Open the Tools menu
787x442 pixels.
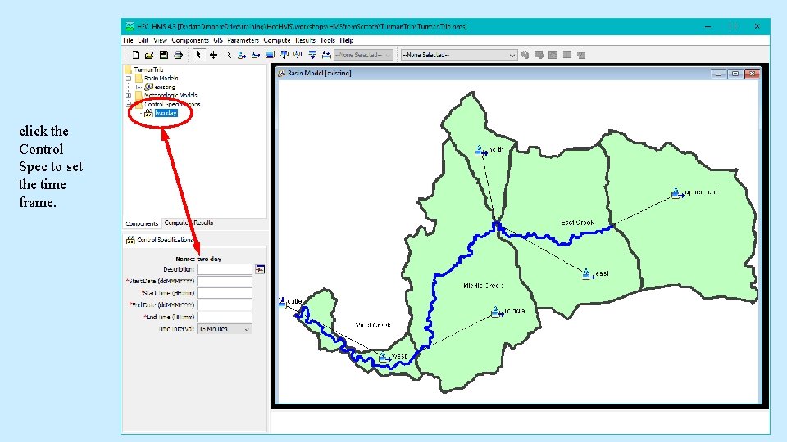[x=327, y=40]
